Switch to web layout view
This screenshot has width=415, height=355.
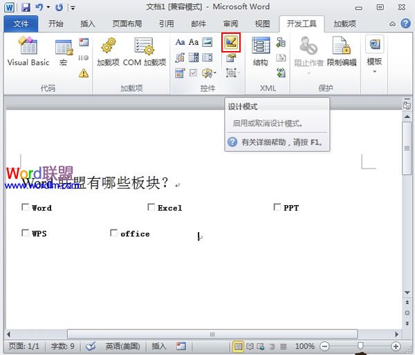(261, 346)
